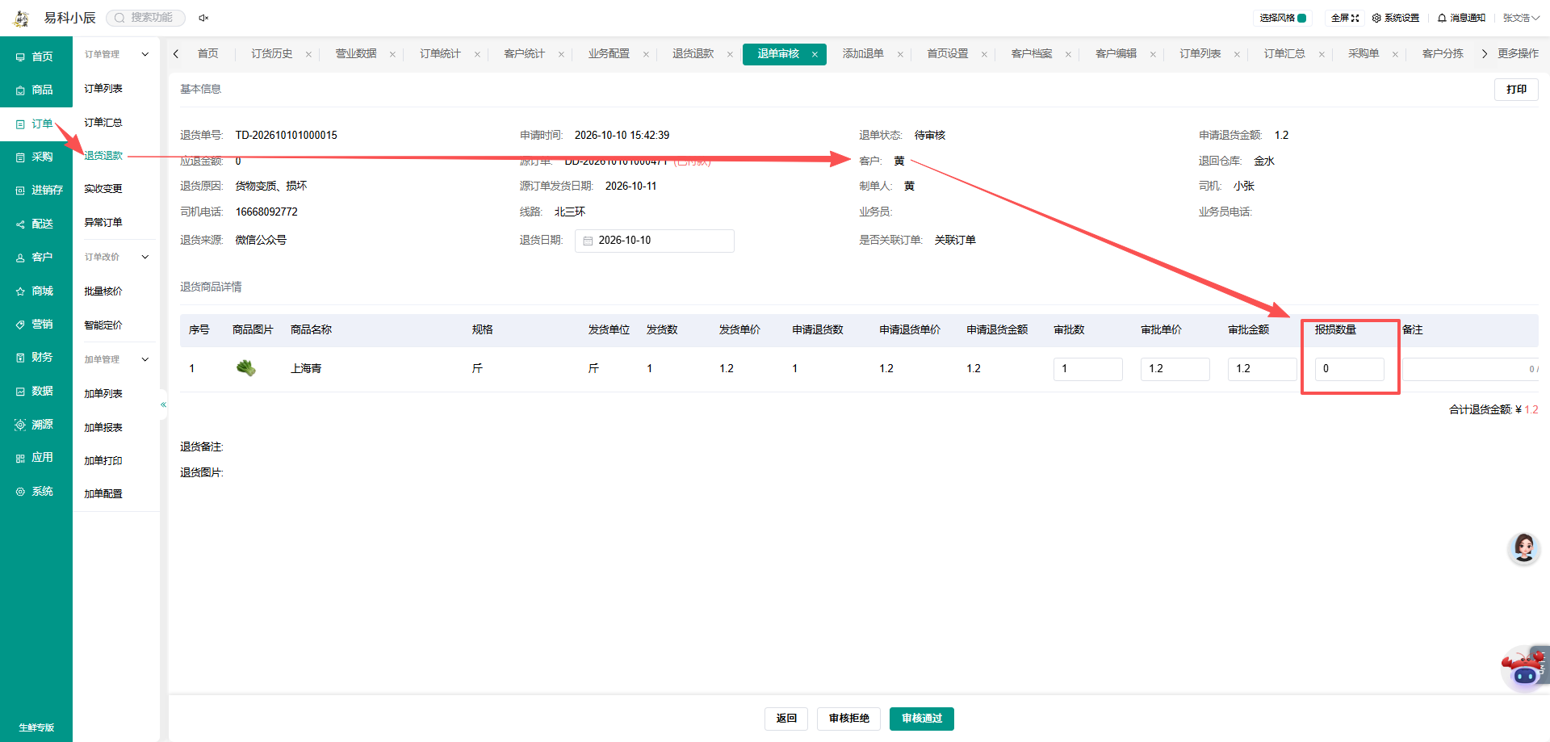The image size is (1550, 742).
Task: Open the 更多操作 tab actions menu
Action: click(x=1518, y=53)
